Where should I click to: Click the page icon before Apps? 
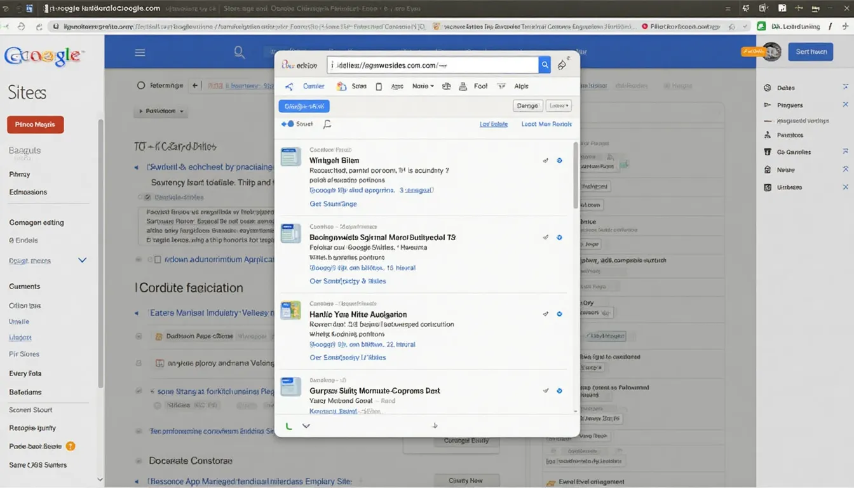379,86
